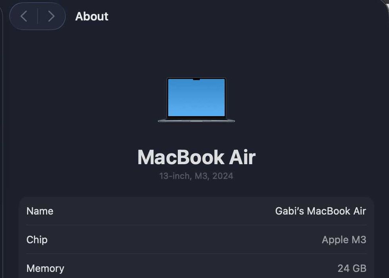Select the "Apple M3" chip value
Image resolution: width=389 pixels, height=278 pixels.
coord(344,240)
